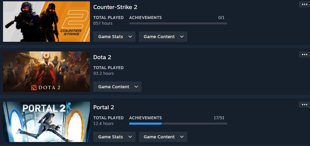Image resolution: width=310 pixels, height=146 pixels.
Task: Expand Counter-Strike 2 Game Stats dropdown
Action: pos(114,37)
